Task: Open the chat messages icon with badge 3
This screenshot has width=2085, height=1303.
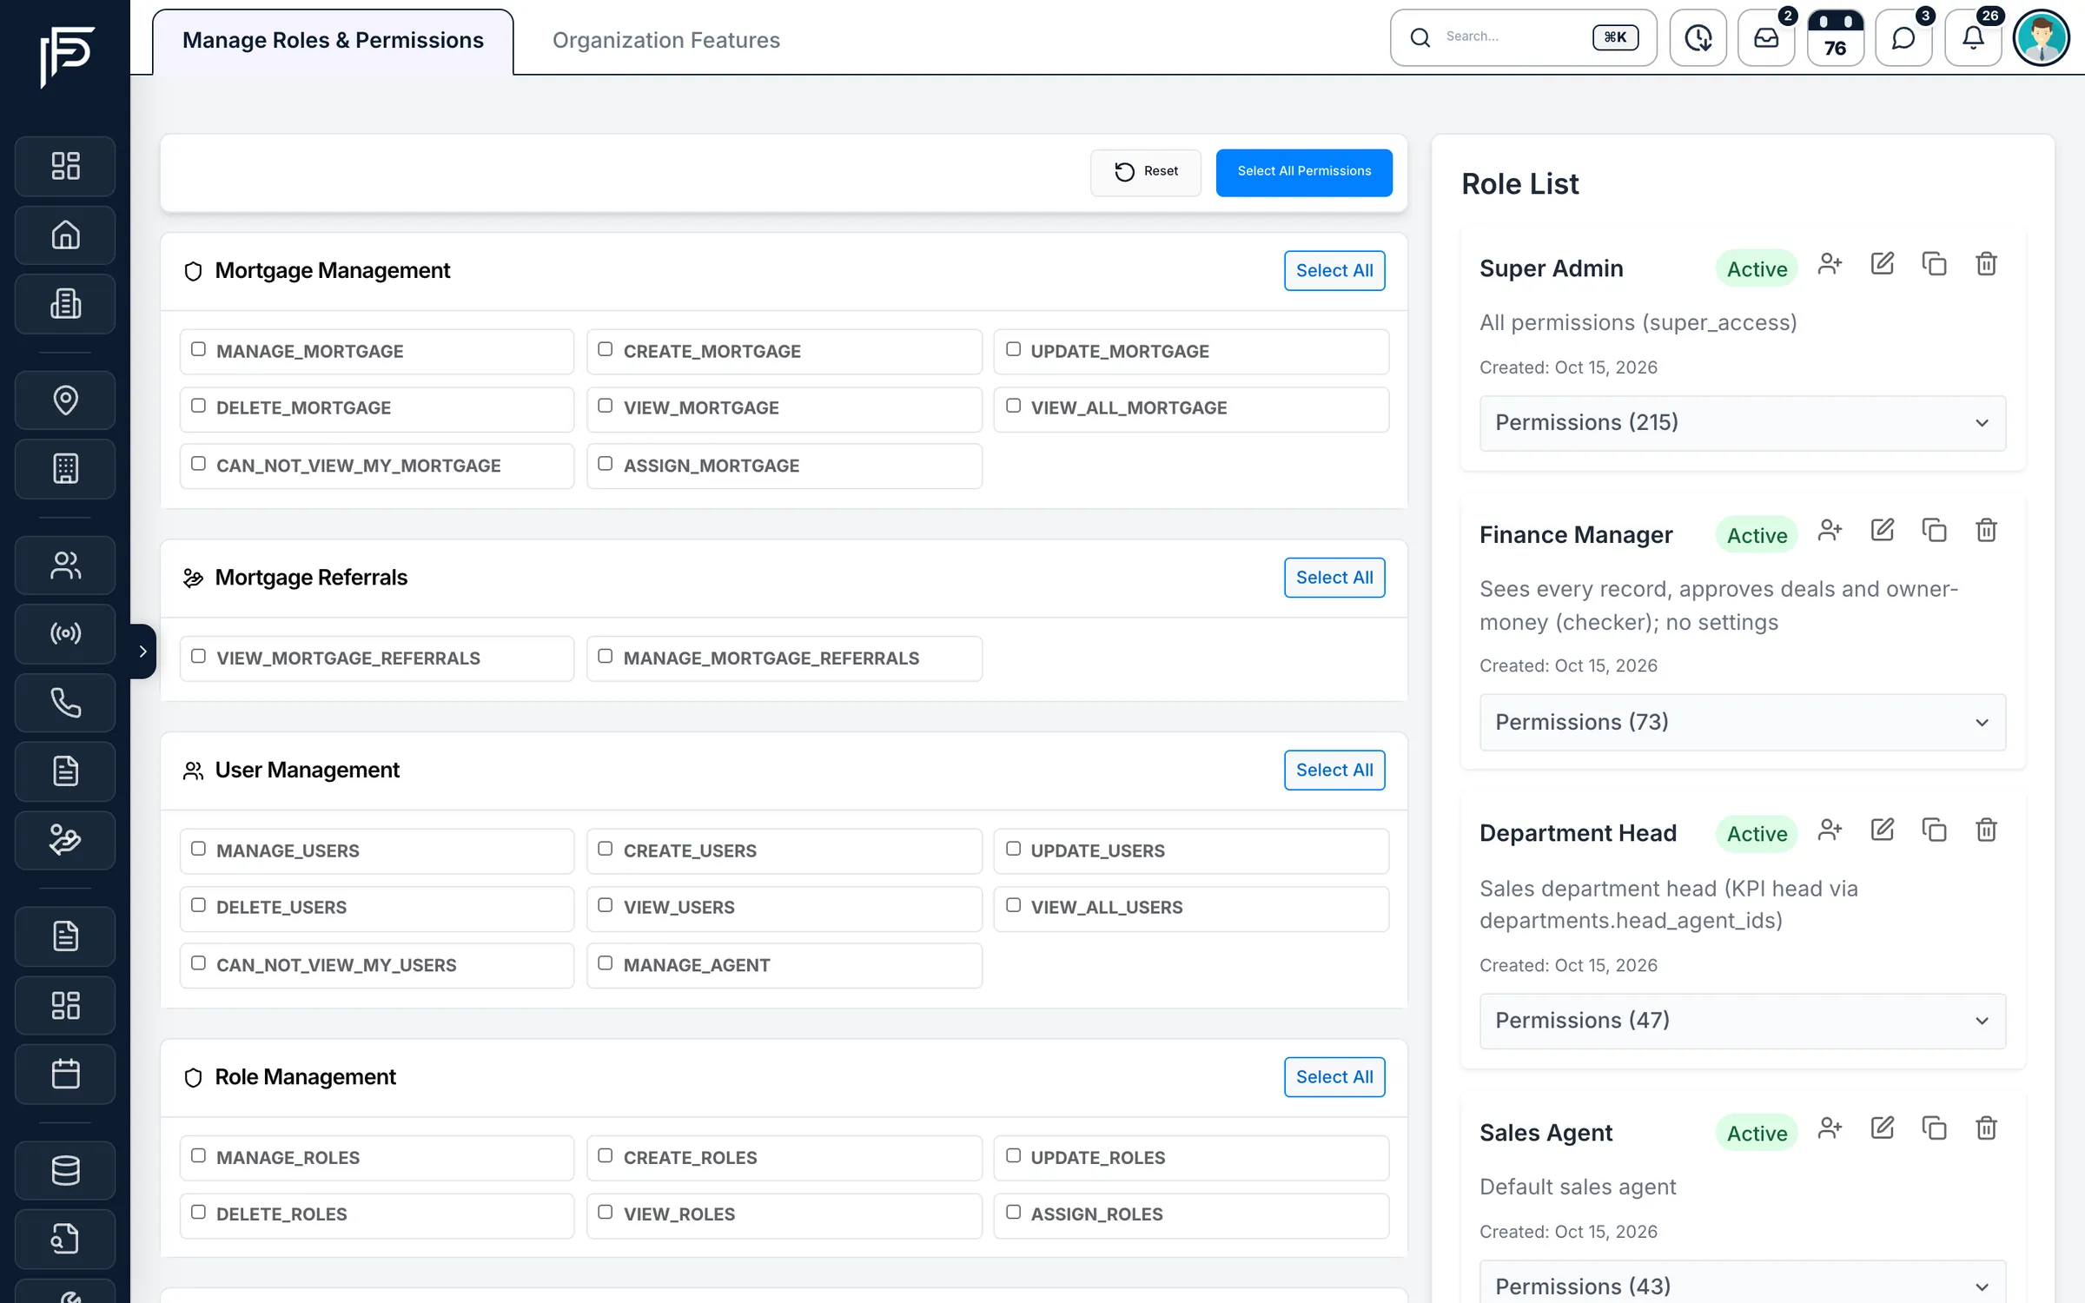Action: (1903, 38)
